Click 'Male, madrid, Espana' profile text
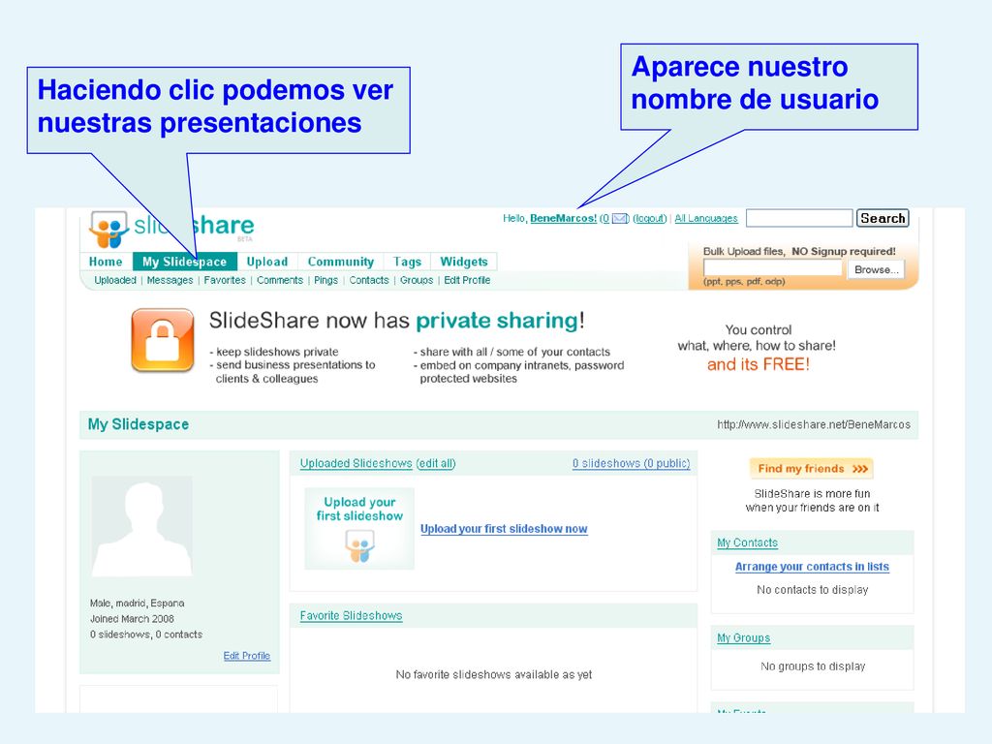The image size is (992, 744). (138, 603)
